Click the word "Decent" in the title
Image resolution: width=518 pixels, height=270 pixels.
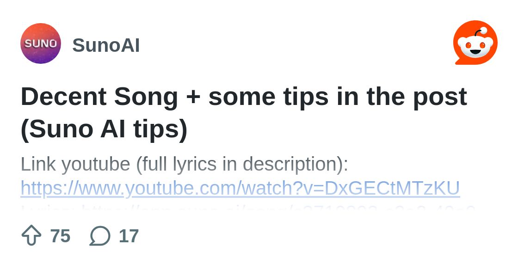(64, 96)
